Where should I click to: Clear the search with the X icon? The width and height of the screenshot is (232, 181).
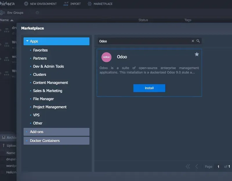pos(193,41)
